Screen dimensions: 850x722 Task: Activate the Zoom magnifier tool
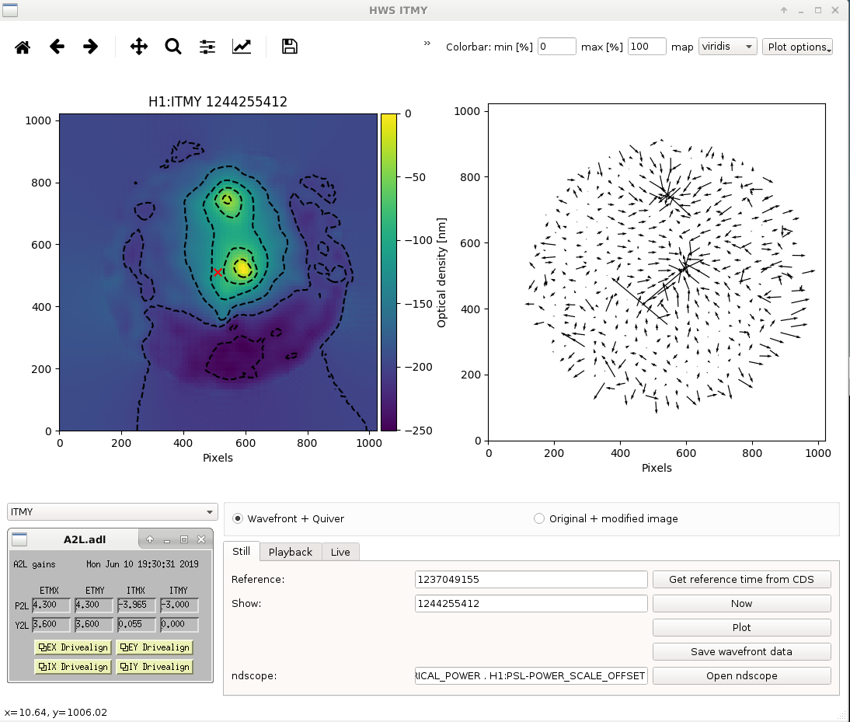(x=173, y=47)
